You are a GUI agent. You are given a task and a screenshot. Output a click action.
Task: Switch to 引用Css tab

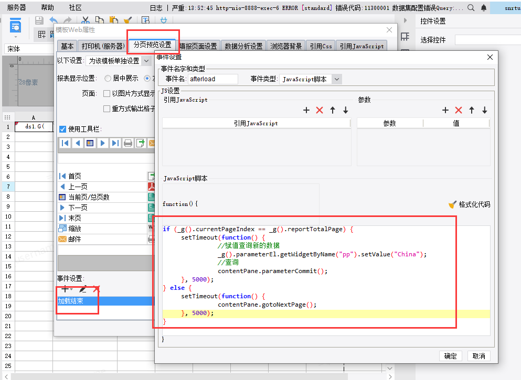(321, 46)
